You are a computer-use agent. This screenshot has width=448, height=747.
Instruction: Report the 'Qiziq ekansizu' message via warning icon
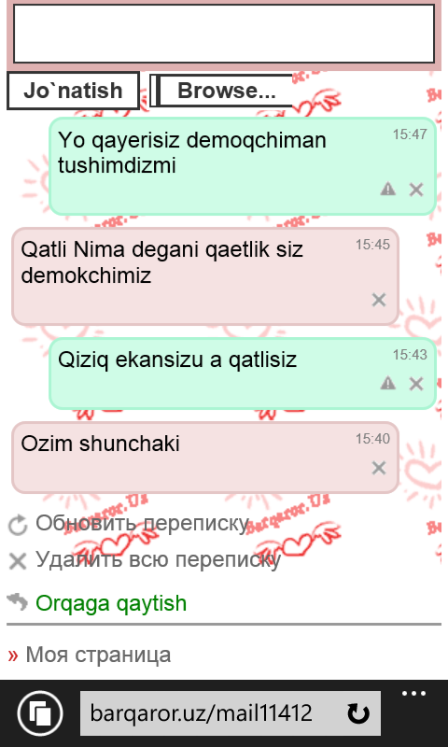[x=388, y=384]
